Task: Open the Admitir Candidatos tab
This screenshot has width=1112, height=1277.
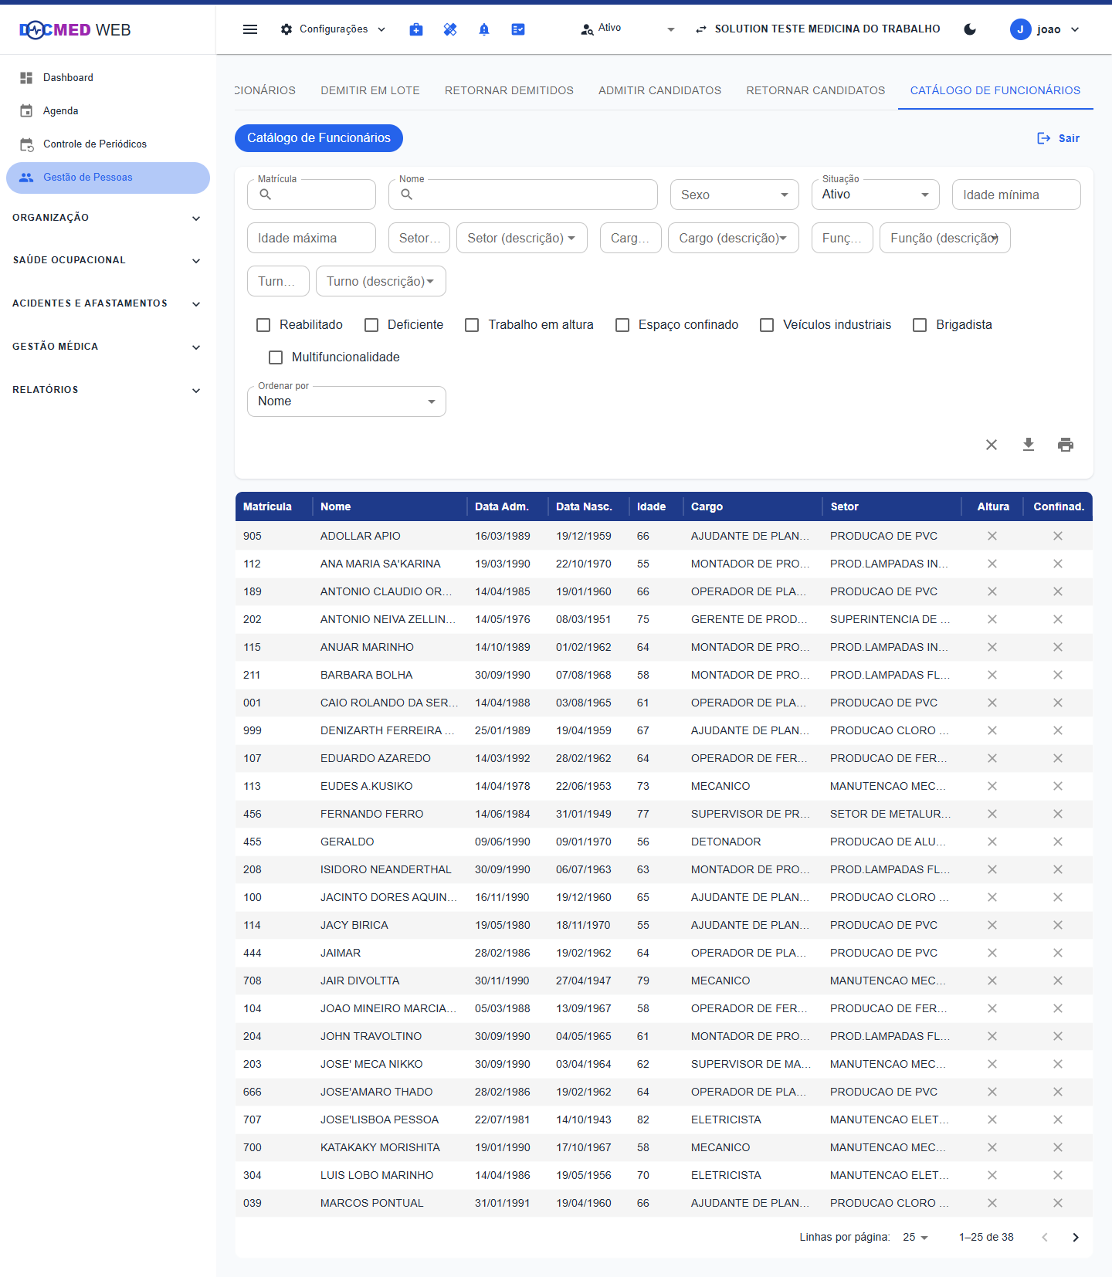Action: tap(660, 90)
